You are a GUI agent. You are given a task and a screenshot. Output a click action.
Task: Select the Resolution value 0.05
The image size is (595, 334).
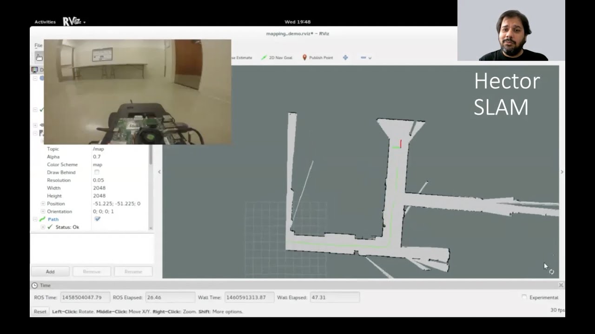point(98,180)
